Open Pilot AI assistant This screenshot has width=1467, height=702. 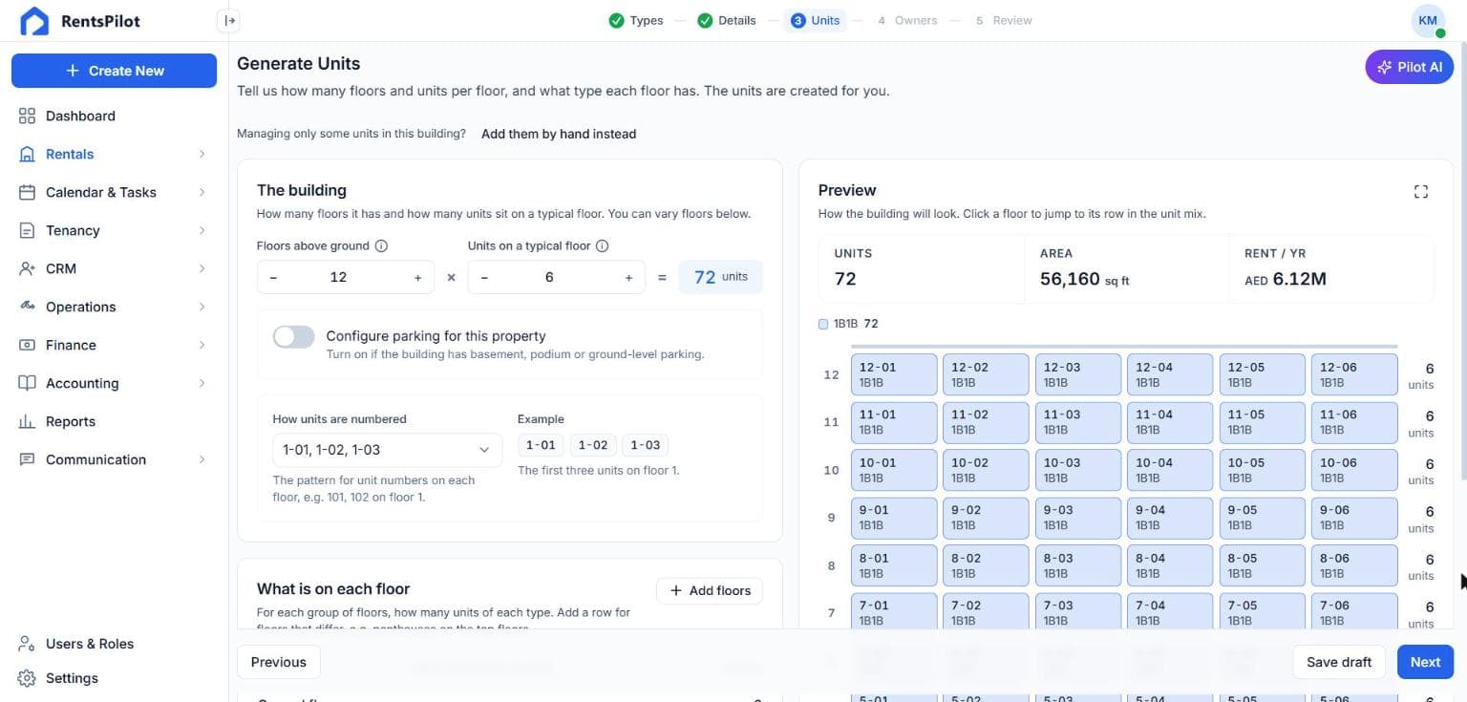pos(1410,67)
